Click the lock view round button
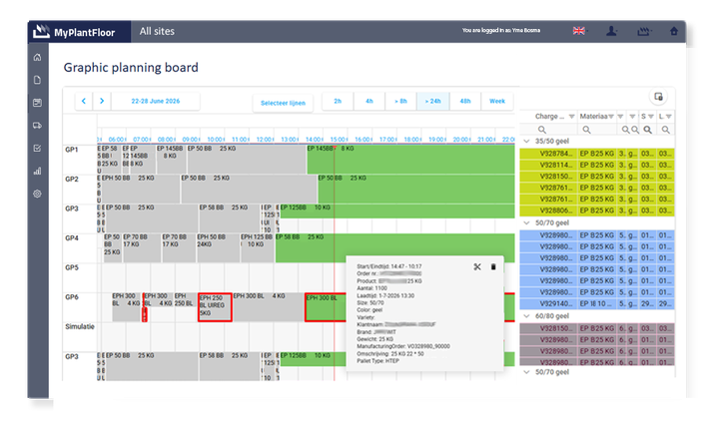This screenshot has width=712, height=423. pyautogui.click(x=658, y=97)
